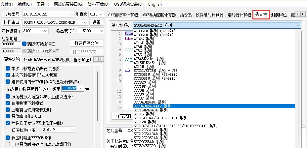The image size is (307, 148).
Task: Open the COM9 serial port dropdown
Action: (x=55, y=22)
